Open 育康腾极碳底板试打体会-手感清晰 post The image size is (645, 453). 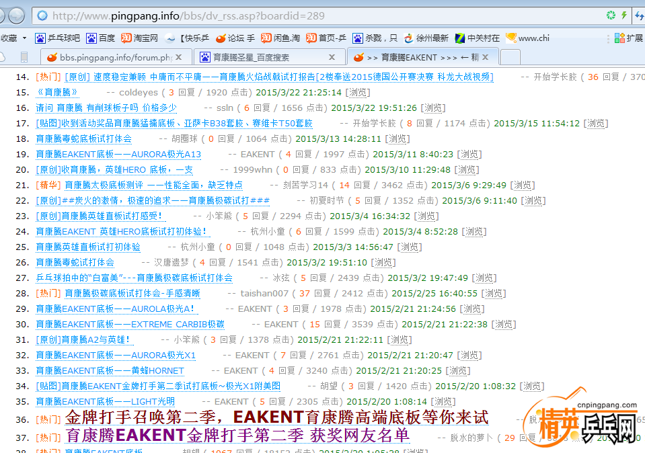point(132,294)
